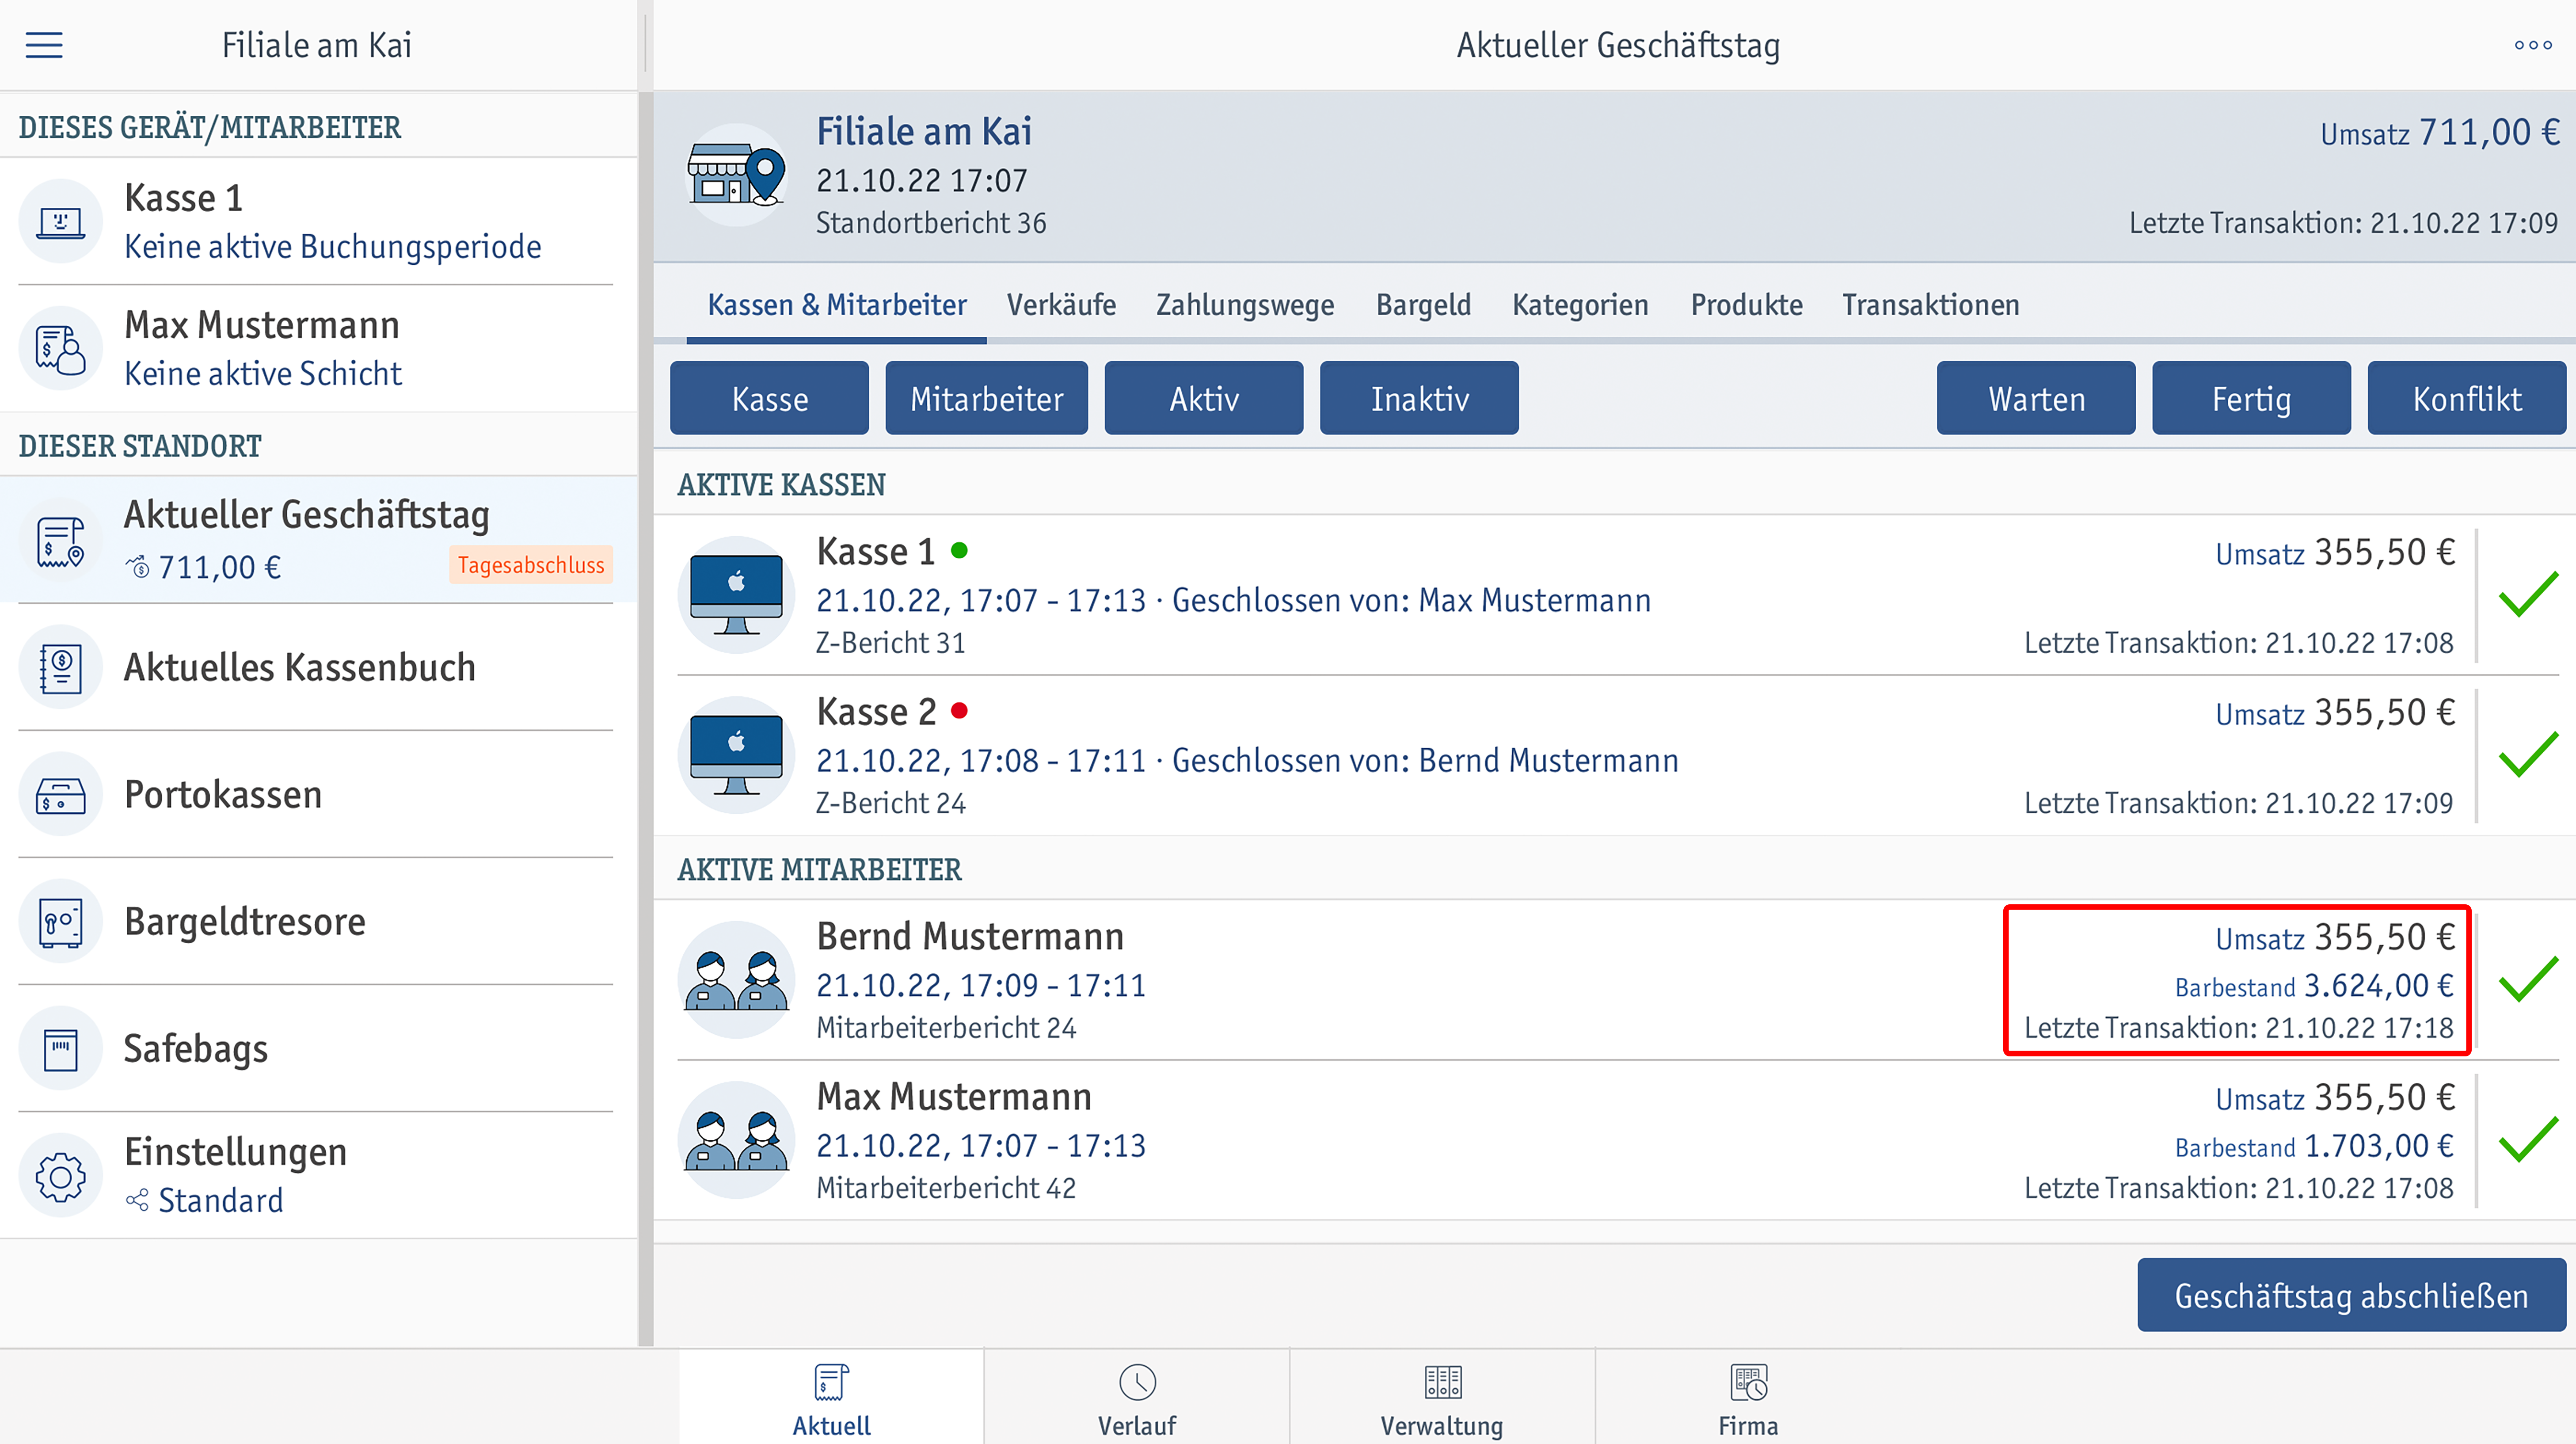The height and width of the screenshot is (1444, 2576).
Task: Click 'Standortbericht 36' text
Action: click(x=931, y=223)
